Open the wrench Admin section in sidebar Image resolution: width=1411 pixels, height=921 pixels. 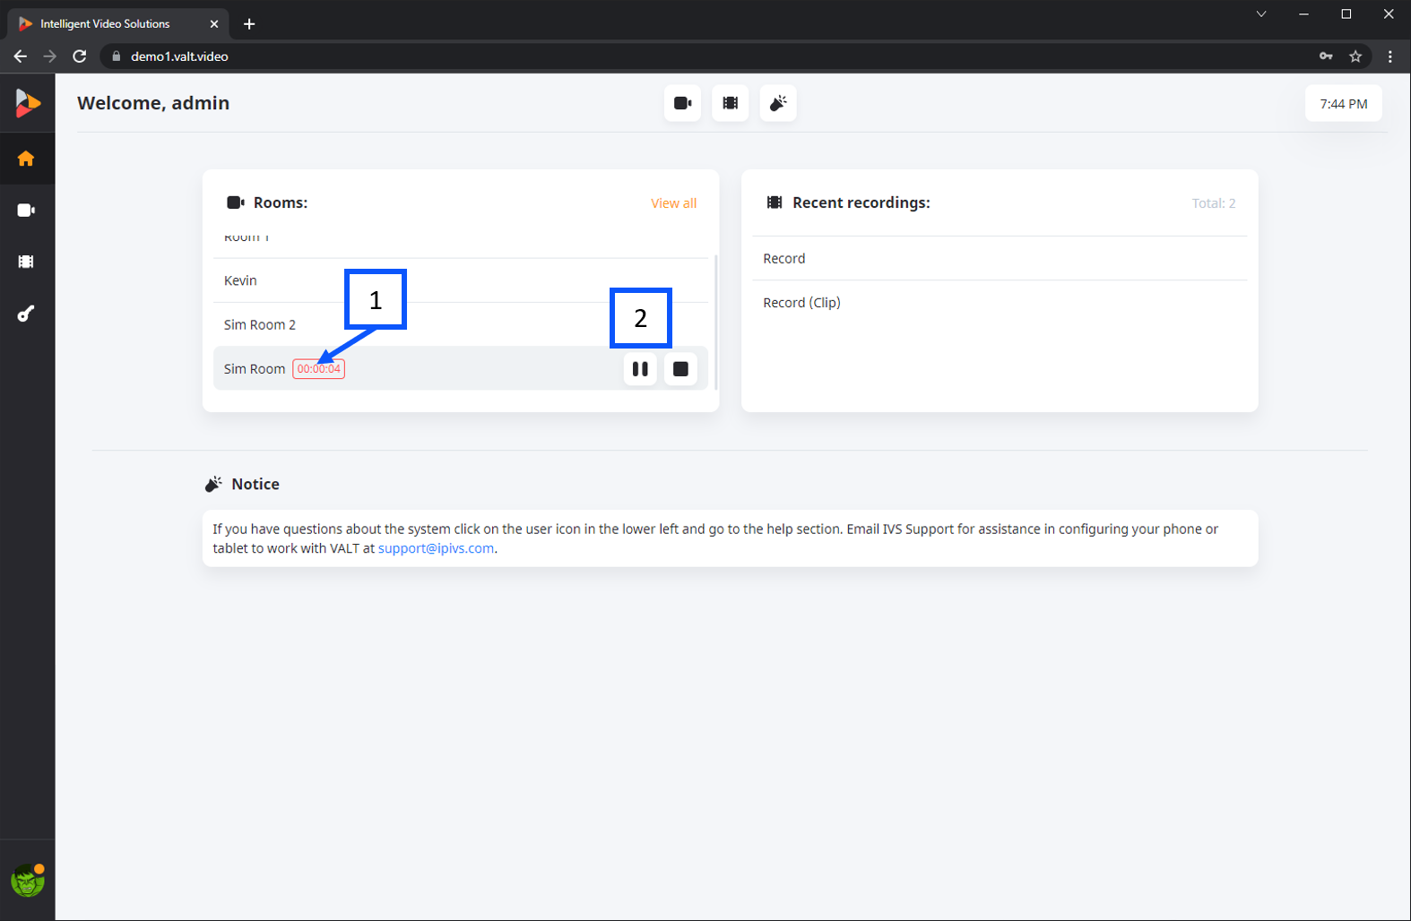pos(26,314)
